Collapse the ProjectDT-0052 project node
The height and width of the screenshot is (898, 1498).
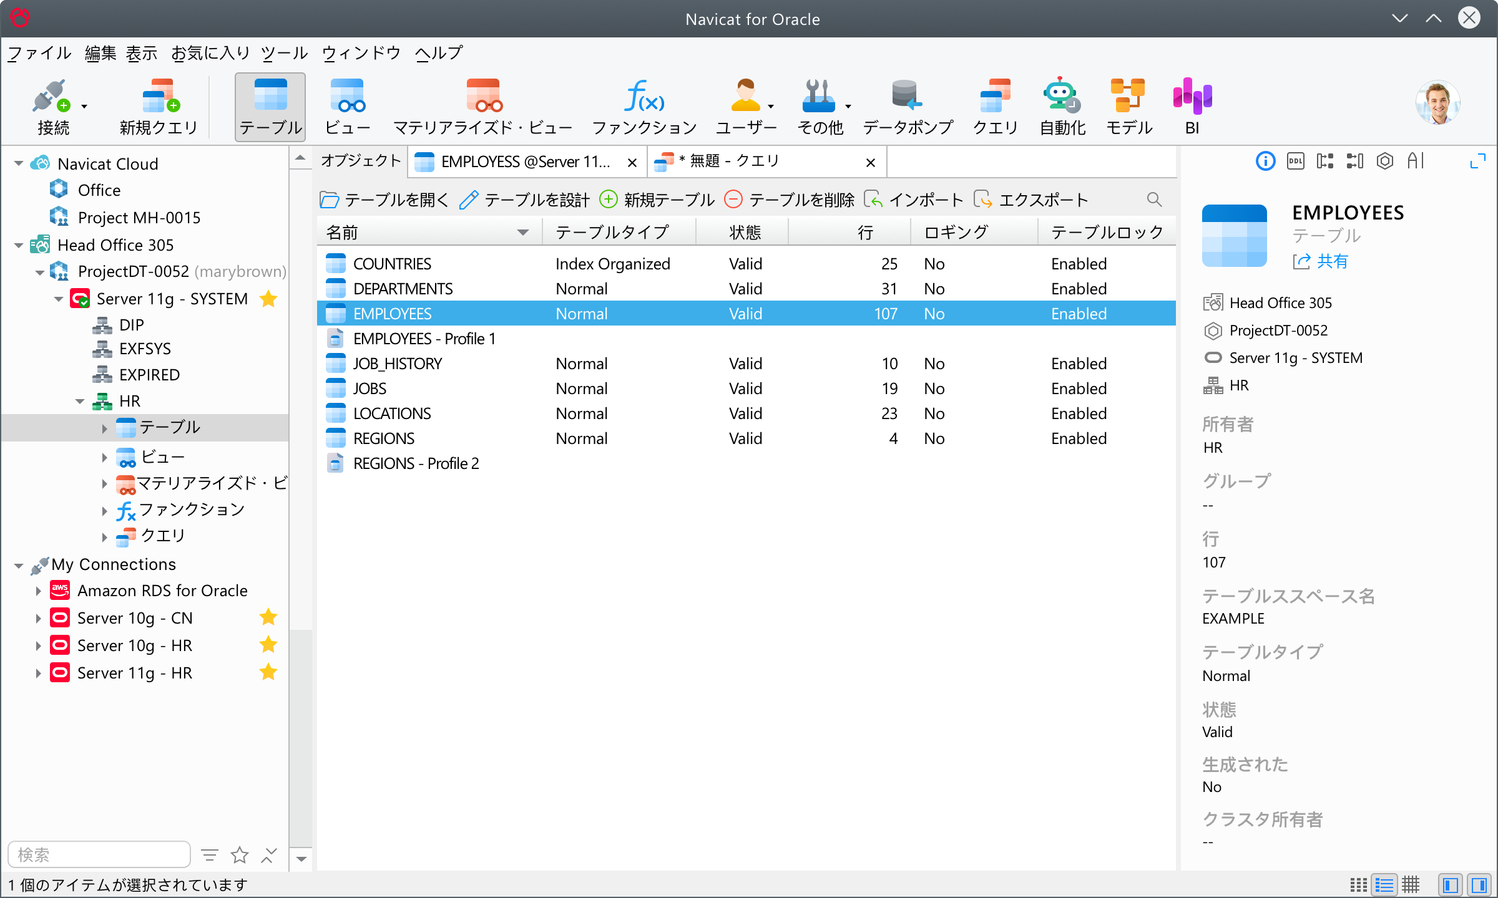pyautogui.click(x=39, y=272)
